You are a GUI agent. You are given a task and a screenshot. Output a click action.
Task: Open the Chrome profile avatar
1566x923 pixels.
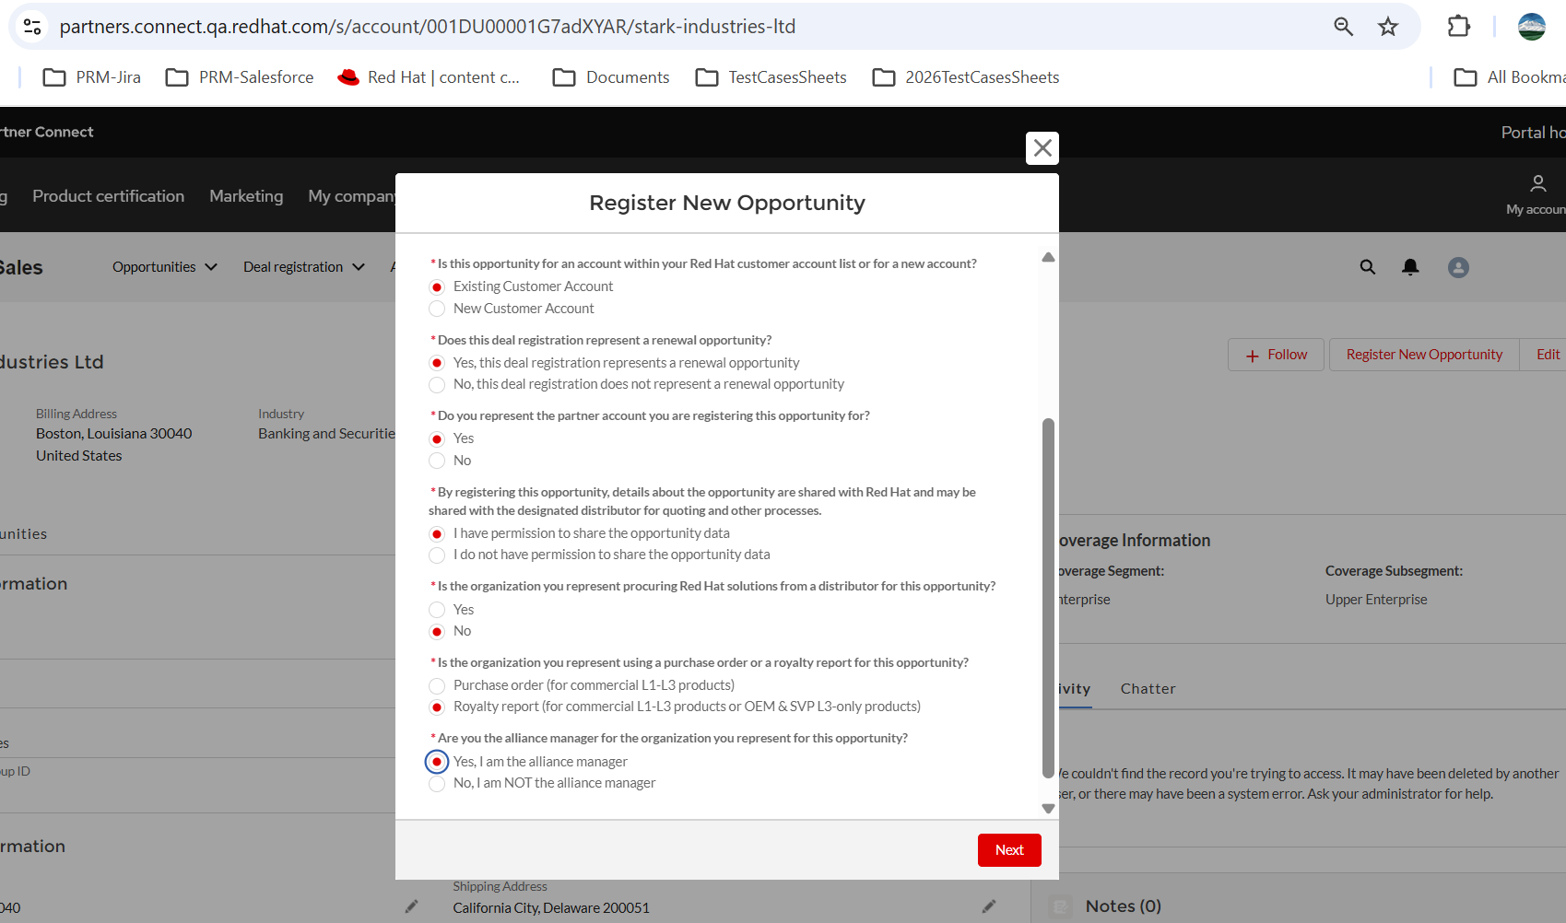pos(1532,27)
